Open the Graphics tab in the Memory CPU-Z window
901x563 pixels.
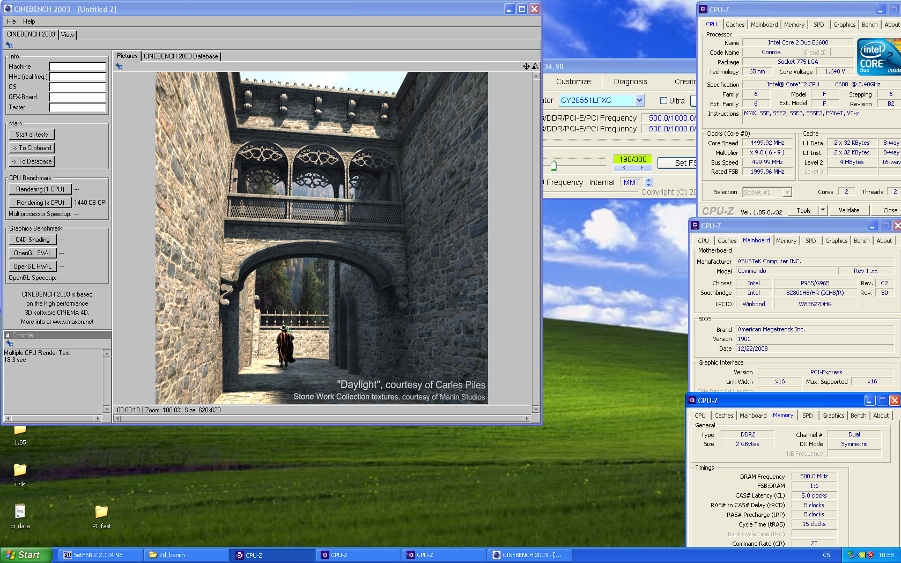(x=833, y=416)
